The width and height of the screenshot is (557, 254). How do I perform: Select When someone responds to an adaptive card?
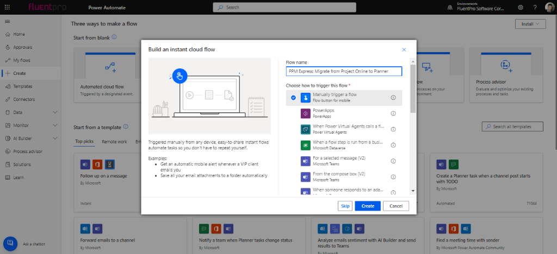point(344,190)
